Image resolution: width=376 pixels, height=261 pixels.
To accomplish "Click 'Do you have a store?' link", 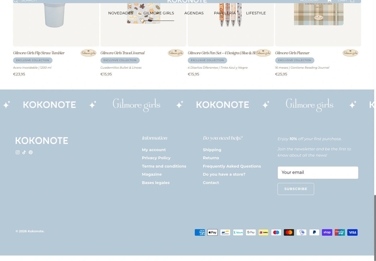I will [224, 174].
